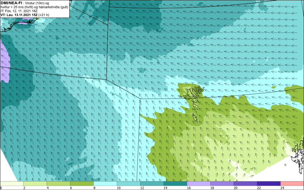This screenshot has height=190, width=304.
Task: Click the "12" scale label
Action: 142,188
